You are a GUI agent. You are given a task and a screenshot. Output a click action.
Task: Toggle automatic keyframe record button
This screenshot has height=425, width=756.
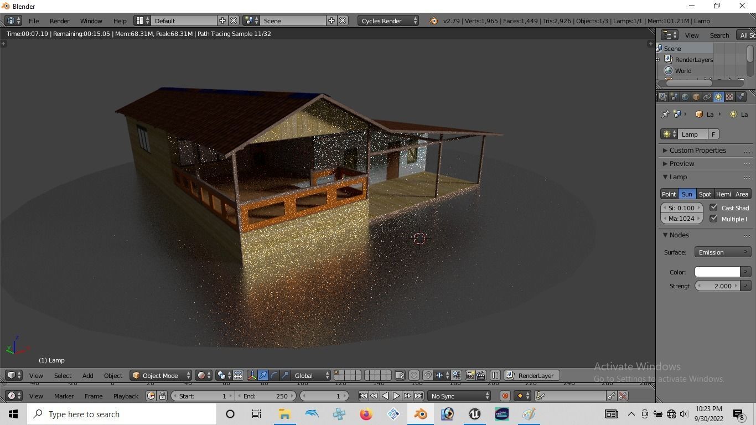point(505,396)
